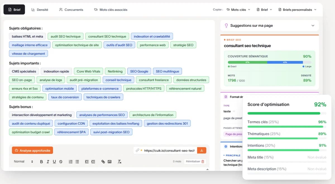Open the Mots-clés copy dropdown

click(x=238, y=9)
